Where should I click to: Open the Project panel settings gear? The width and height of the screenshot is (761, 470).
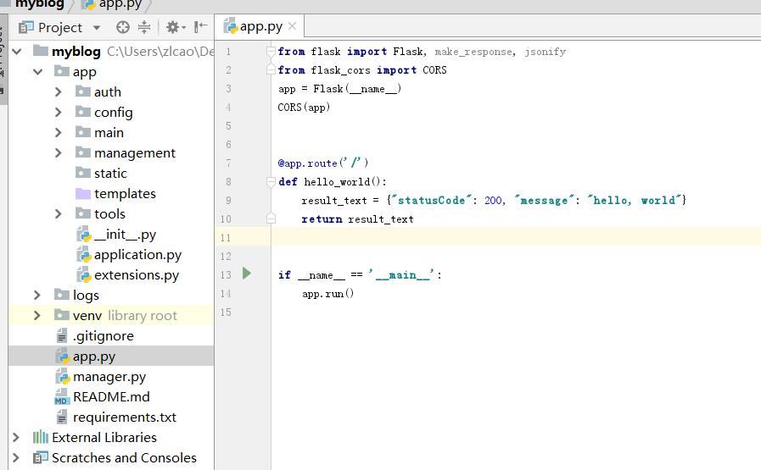(172, 27)
